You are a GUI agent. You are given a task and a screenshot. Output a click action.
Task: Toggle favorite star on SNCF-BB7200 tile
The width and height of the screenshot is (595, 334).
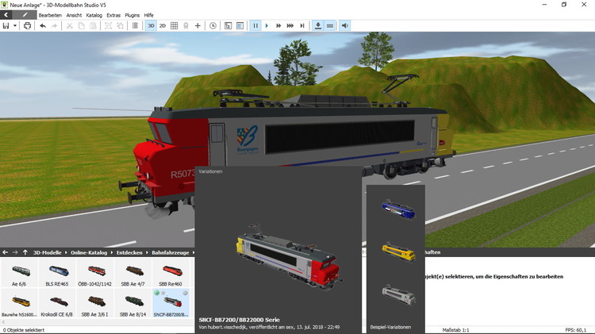tap(163, 293)
